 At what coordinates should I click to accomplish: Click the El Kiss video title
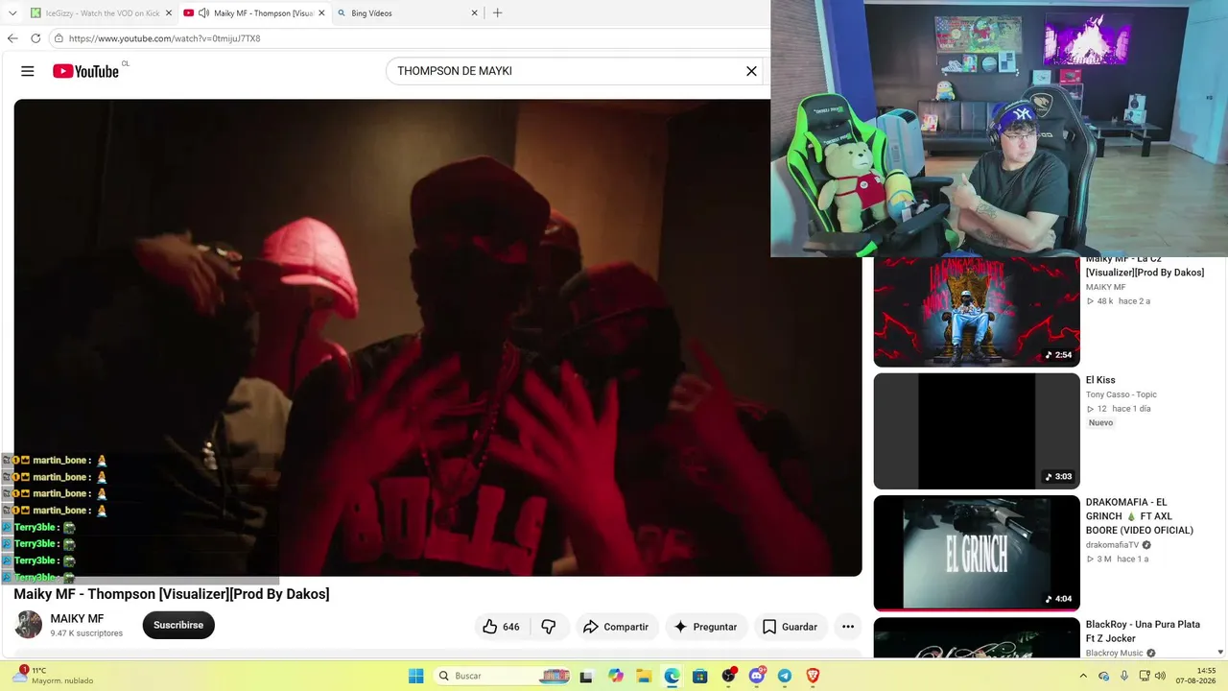click(1100, 380)
